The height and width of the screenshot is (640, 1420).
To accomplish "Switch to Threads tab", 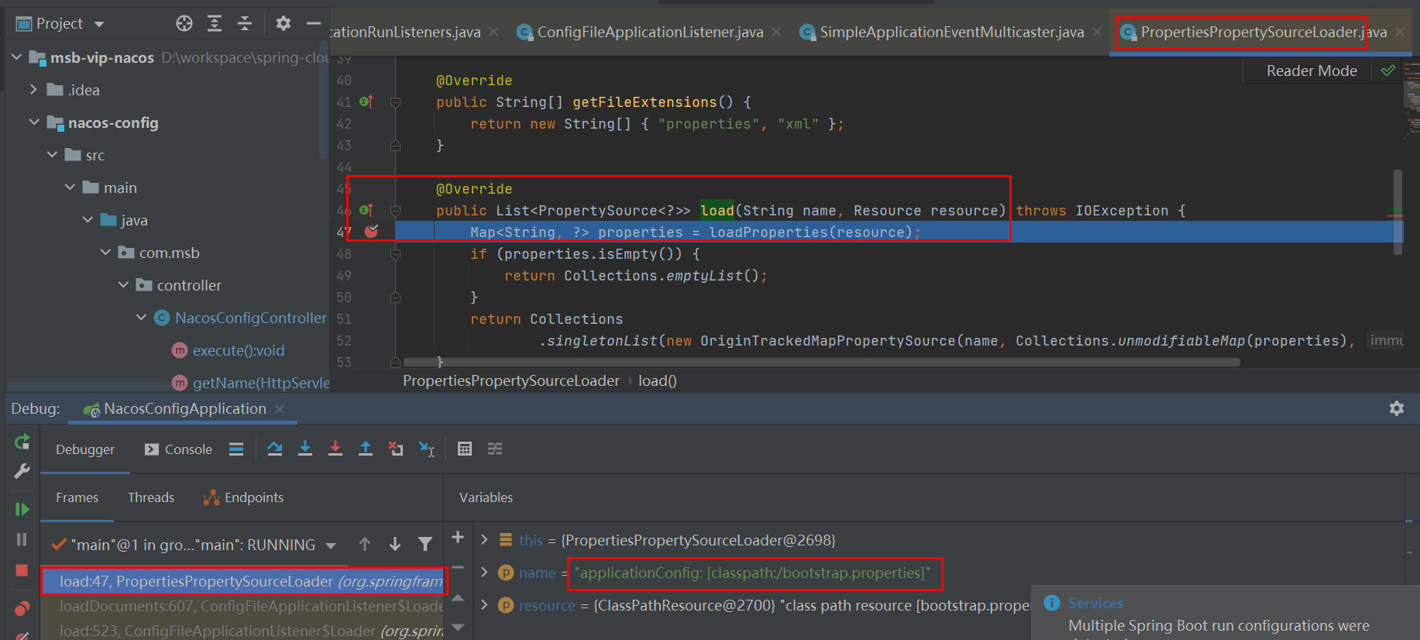I will pos(151,497).
